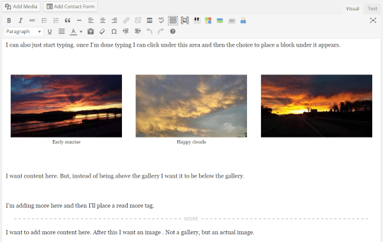
Task: Toggle underline formatting
Action: [50, 32]
